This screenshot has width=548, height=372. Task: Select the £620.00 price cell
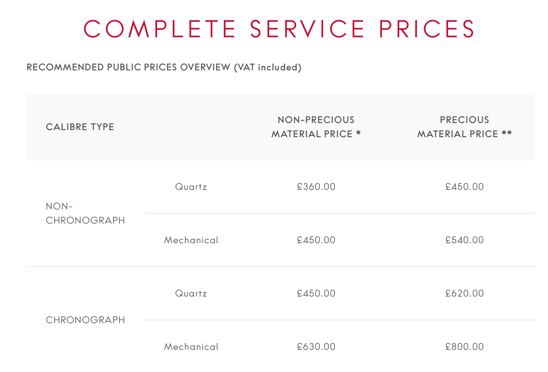tap(464, 293)
